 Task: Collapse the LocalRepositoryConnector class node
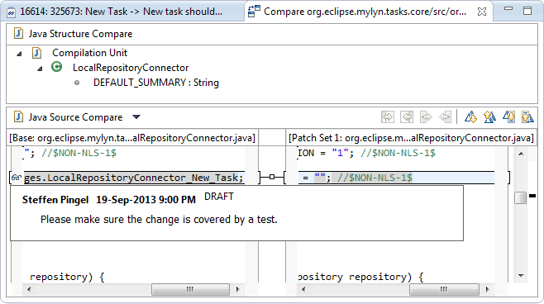40,69
